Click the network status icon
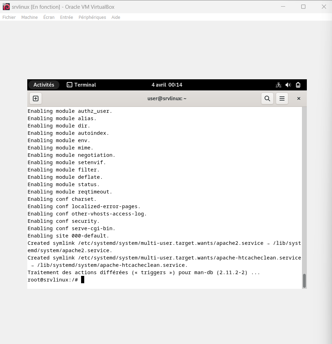Screen dimensions: 332x344 click(279, 85)
